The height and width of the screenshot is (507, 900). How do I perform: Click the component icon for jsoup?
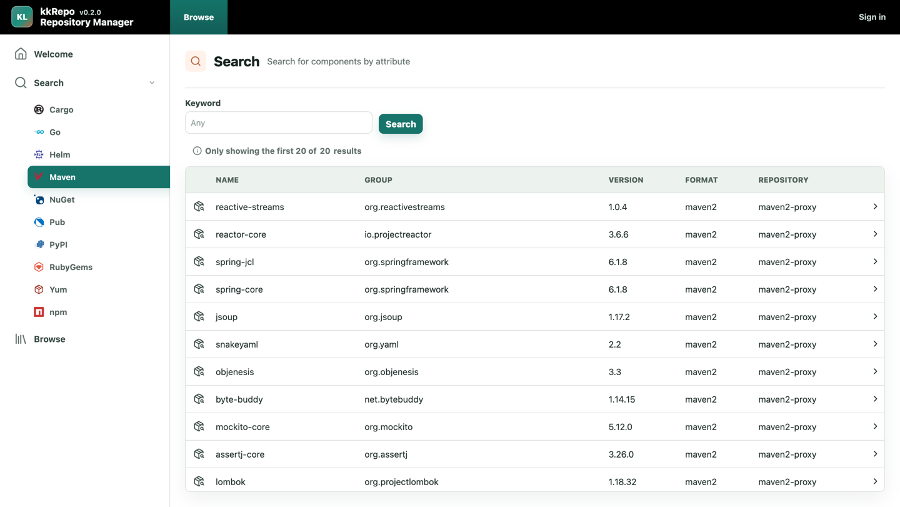point(199,316)
